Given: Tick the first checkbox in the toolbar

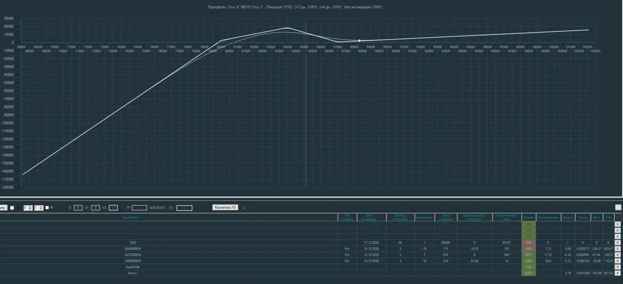Looking at the screenshot, I should tap(12, 208).
